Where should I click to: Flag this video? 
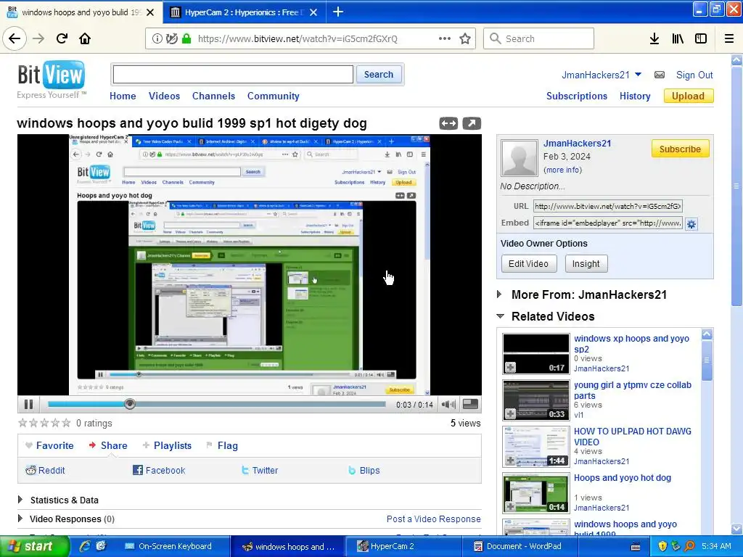click(x=222, y=445)
